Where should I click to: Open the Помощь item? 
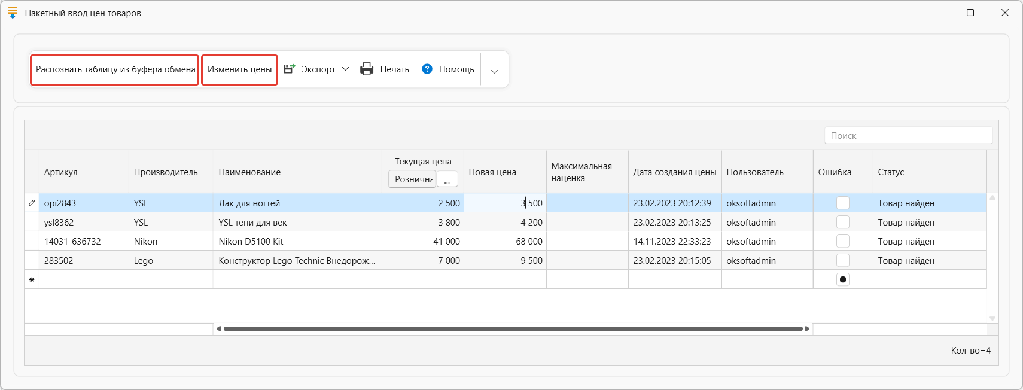448,69
